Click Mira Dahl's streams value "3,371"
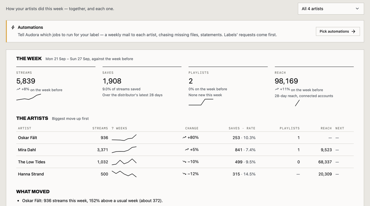The image size is (370, 206). pyautogui.click(x=102, y=150)
